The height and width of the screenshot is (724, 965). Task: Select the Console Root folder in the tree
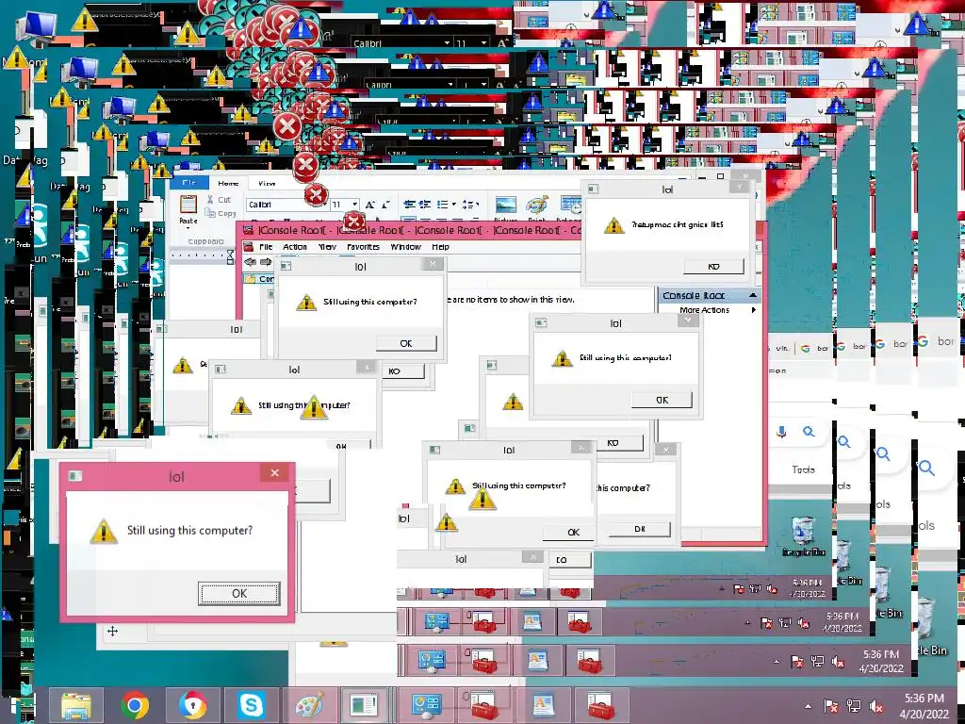click(x=258, y=278)
